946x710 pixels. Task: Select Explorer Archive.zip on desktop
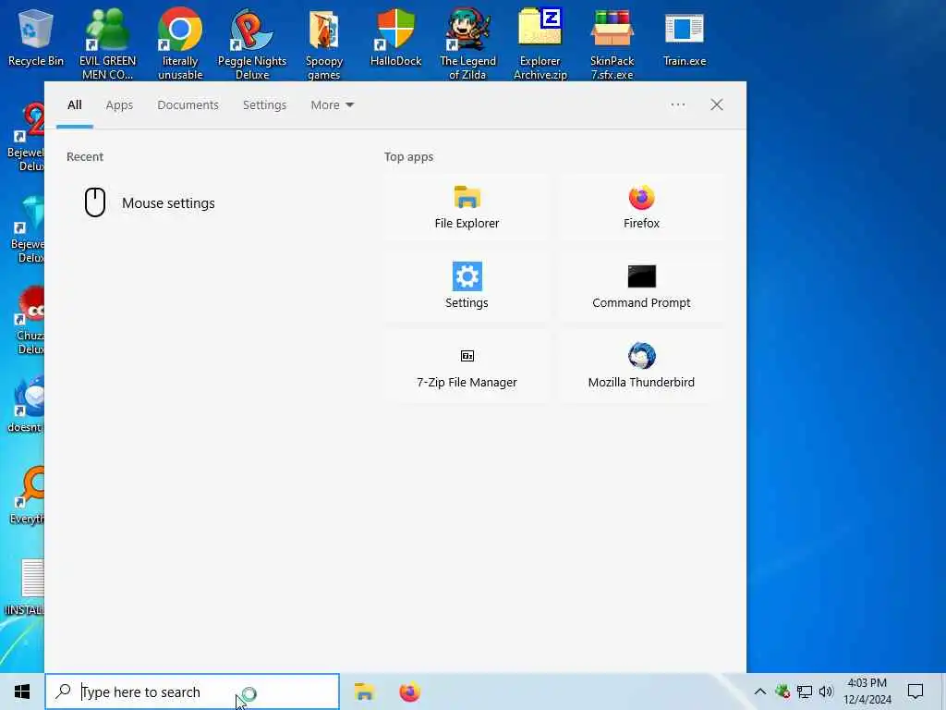[x=540, y=43]
